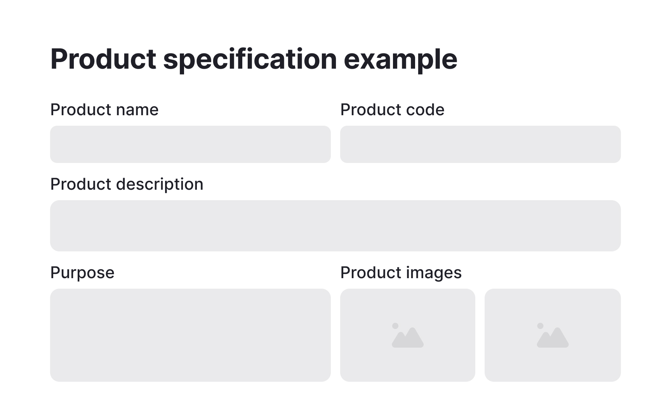Click the "Product name" label

tap(104, 110)
